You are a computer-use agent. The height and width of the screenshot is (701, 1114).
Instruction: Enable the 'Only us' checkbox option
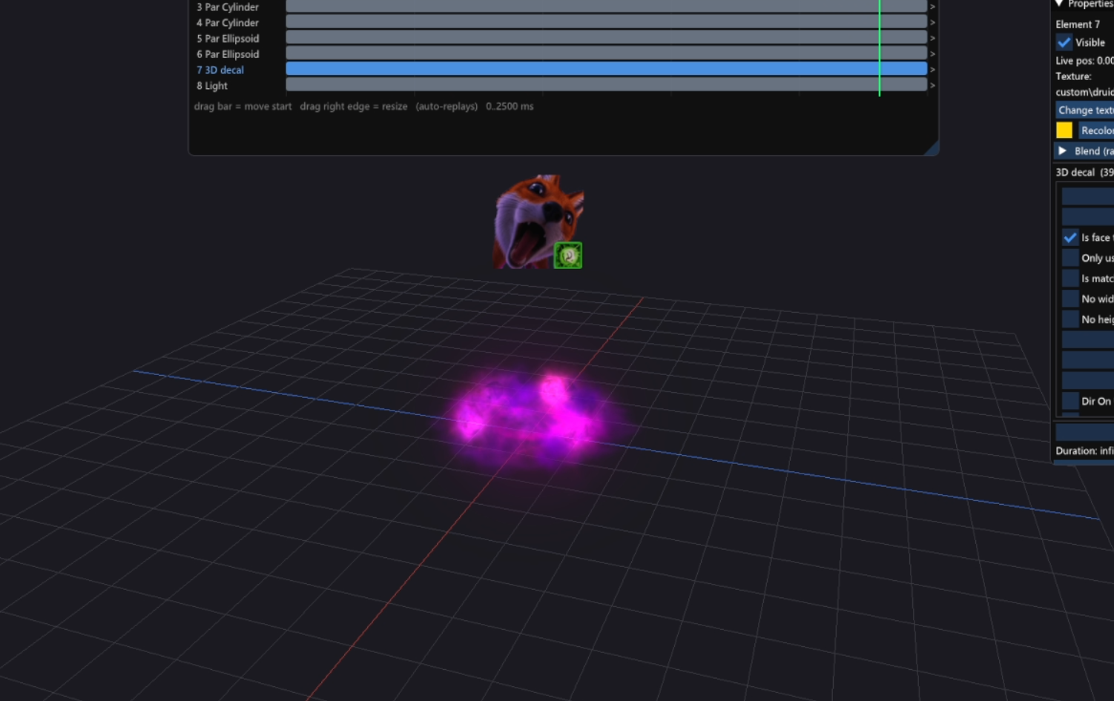point(1070,258)
